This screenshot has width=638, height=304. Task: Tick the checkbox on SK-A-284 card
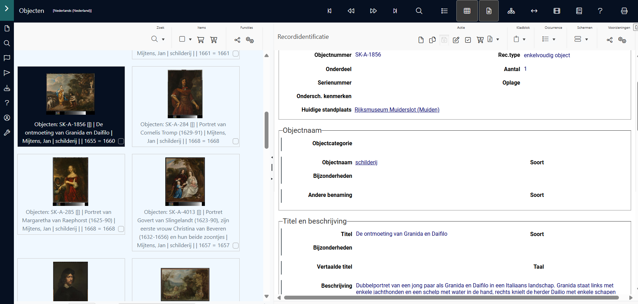coord(235,141)
